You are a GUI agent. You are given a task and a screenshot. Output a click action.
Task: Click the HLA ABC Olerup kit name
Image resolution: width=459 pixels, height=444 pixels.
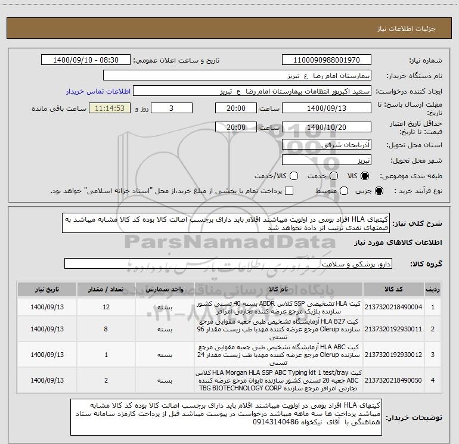coord(278,355)
